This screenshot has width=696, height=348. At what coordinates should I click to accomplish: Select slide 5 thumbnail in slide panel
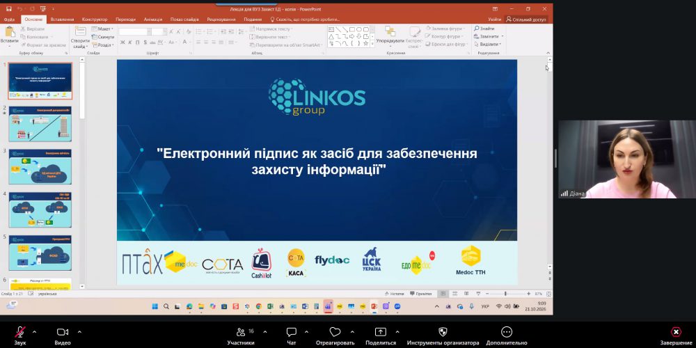40,253
